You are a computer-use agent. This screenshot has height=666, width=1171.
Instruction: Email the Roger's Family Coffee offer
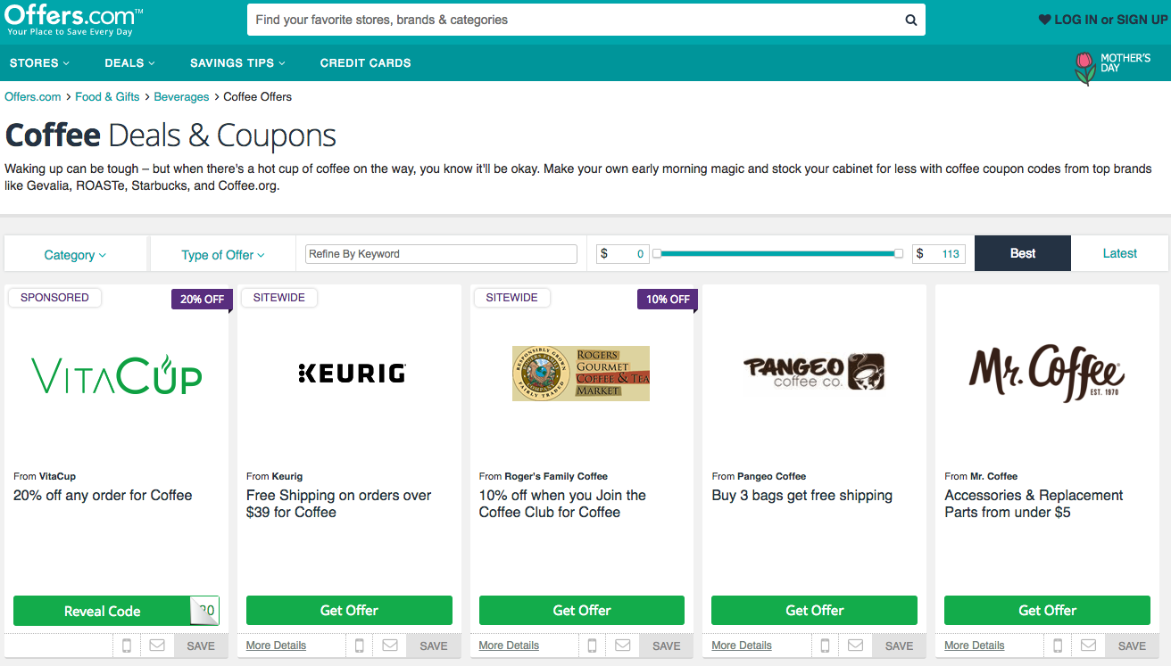[622, 645]
